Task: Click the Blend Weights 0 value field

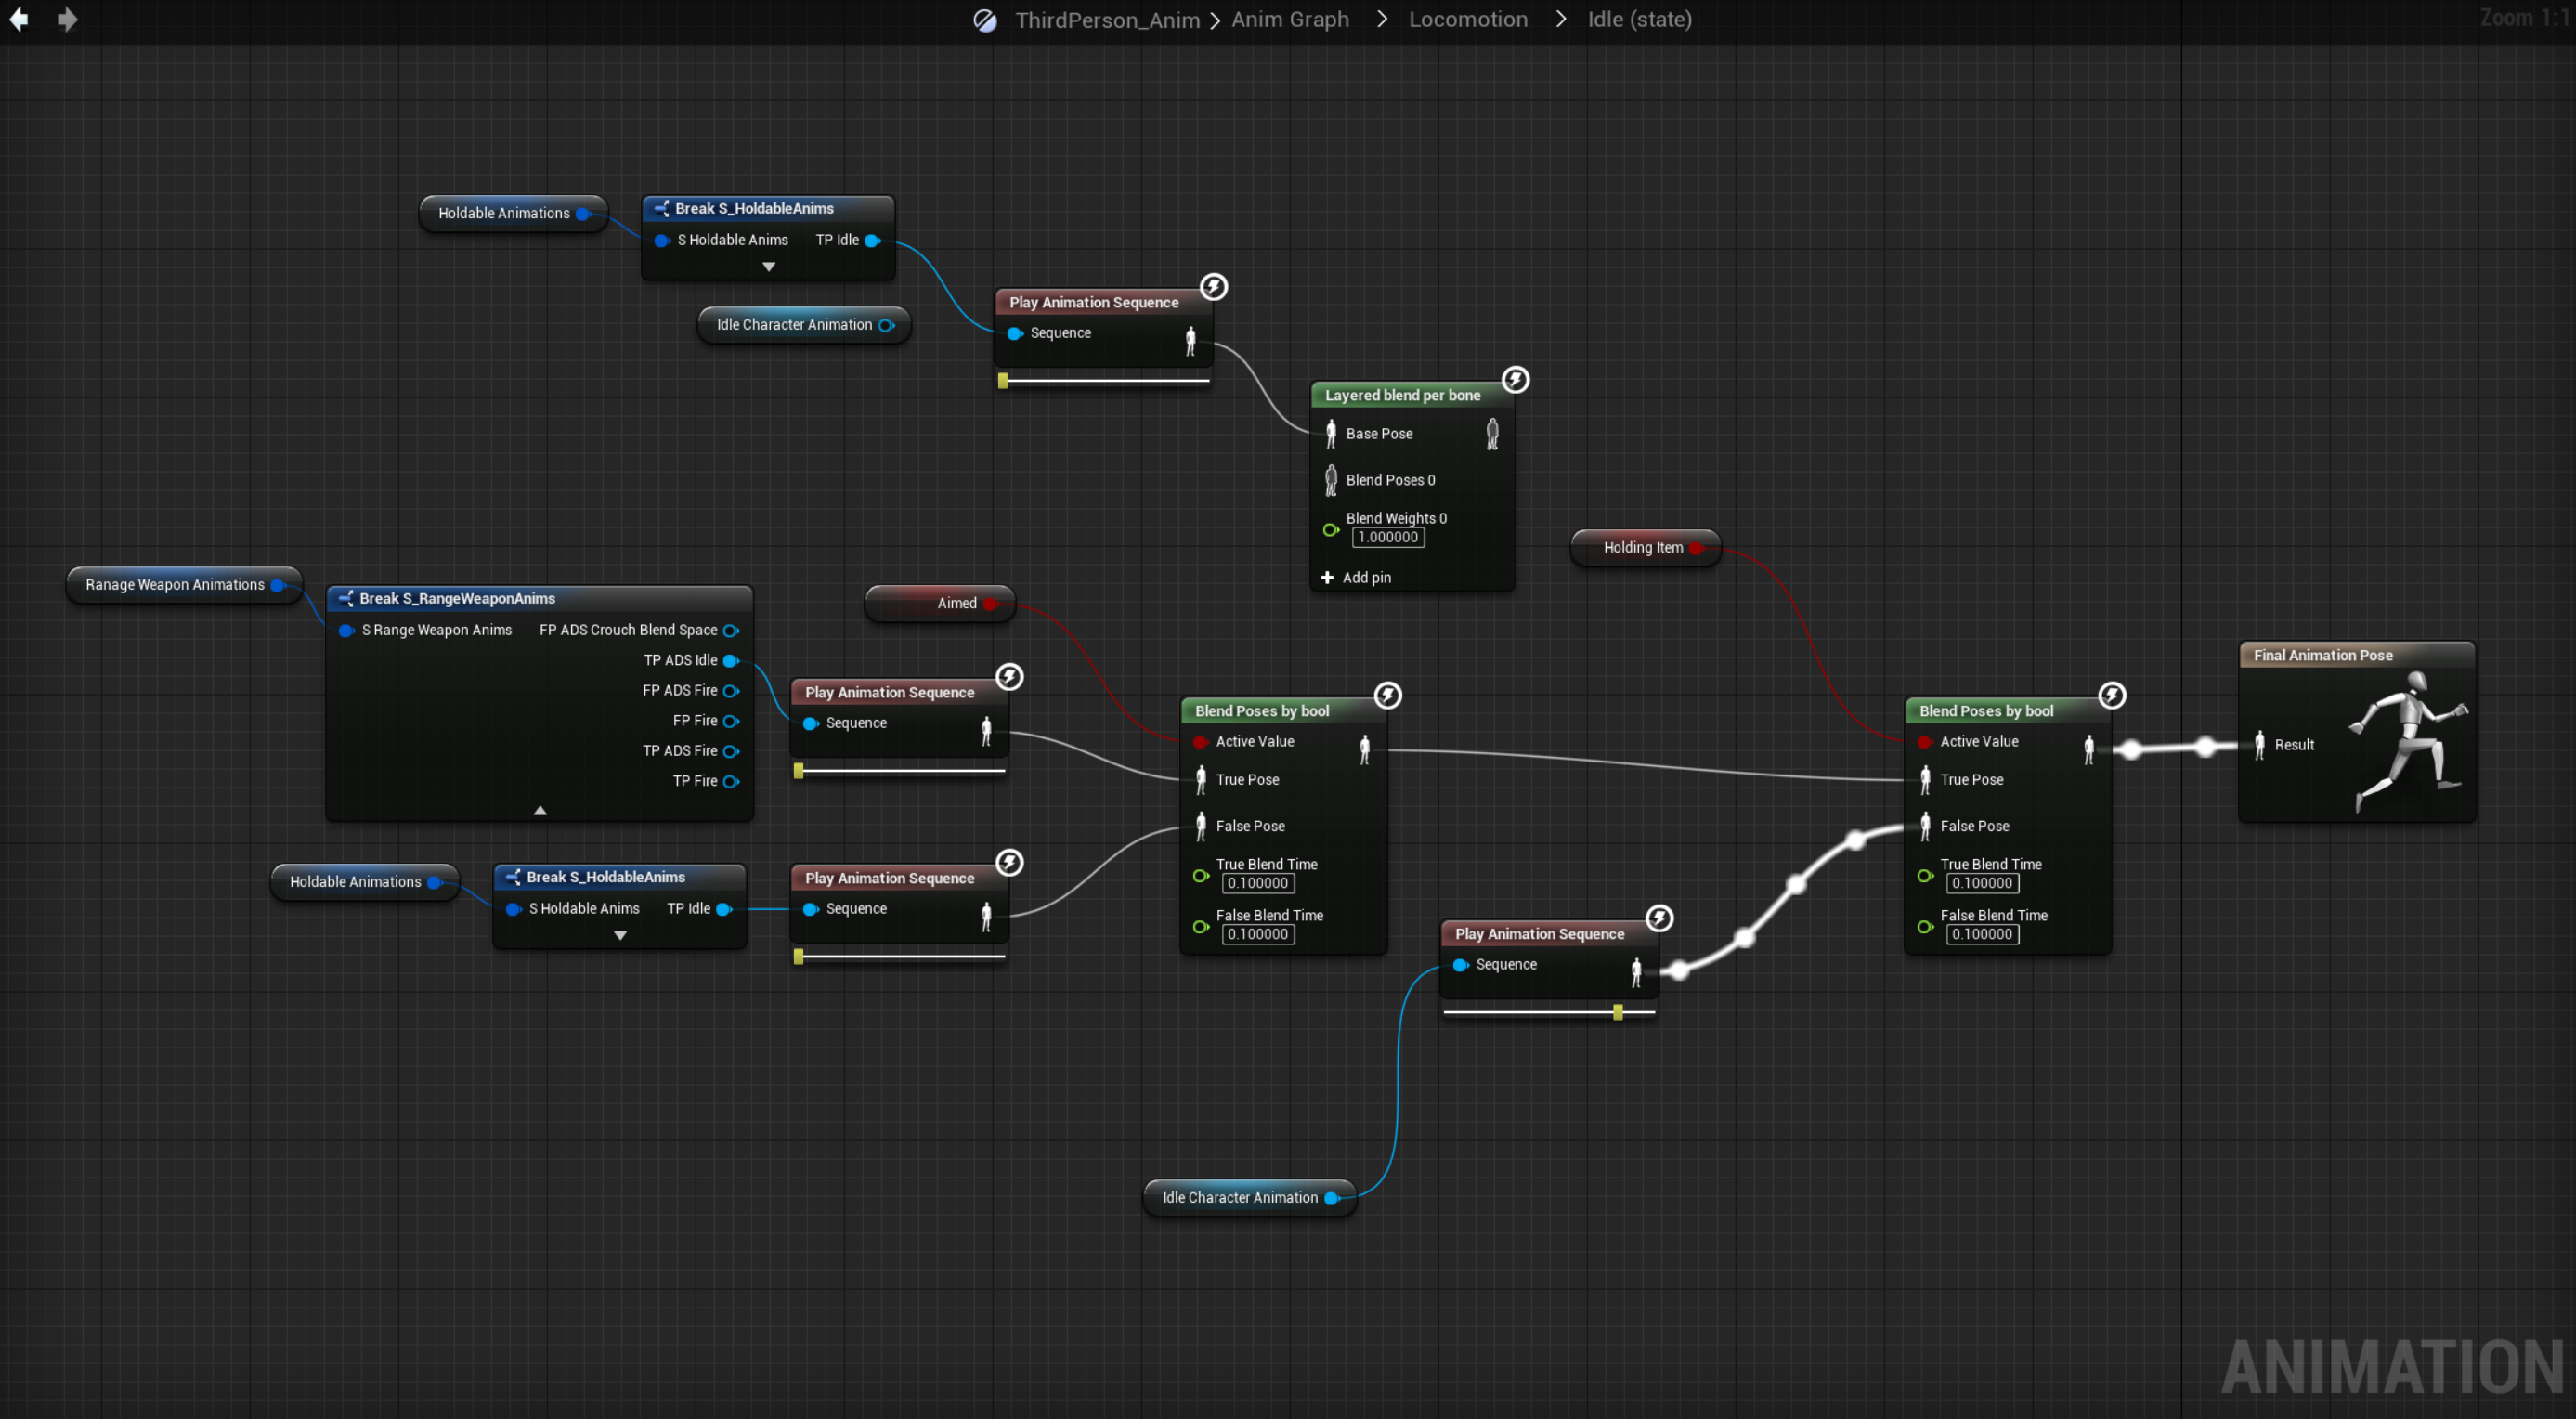Action: point(1388,537)
